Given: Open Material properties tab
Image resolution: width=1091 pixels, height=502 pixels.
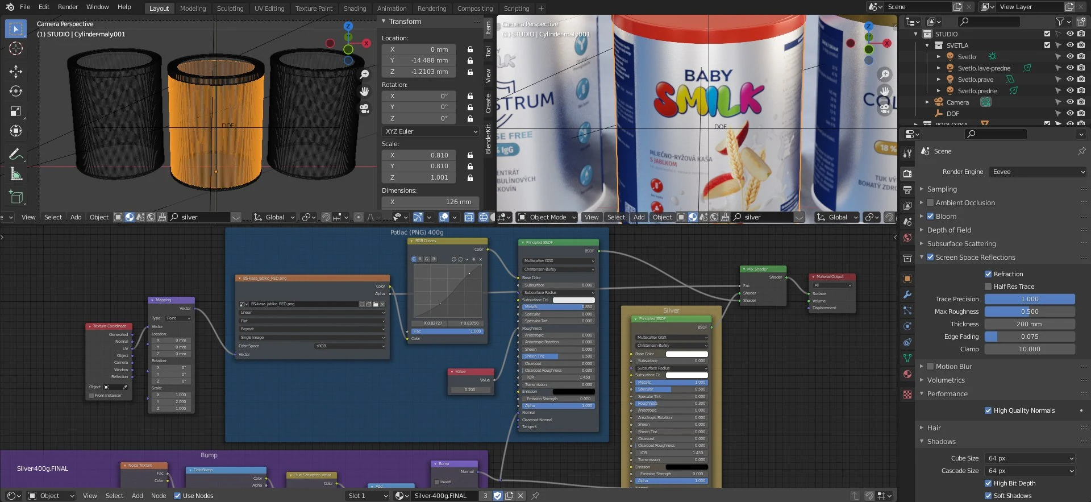Looking at the screenshot, I should [907, 374].
